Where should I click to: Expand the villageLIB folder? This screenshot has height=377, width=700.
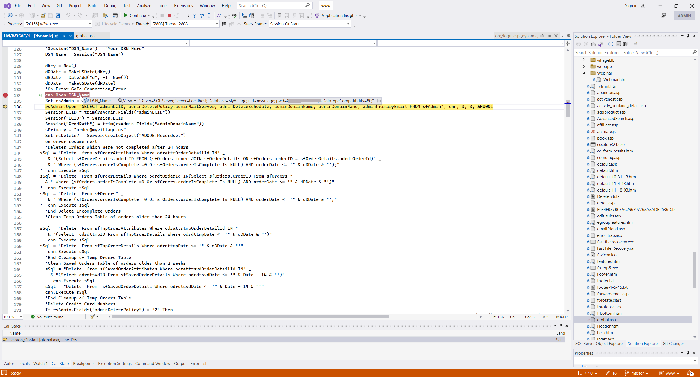pos(584,60)
